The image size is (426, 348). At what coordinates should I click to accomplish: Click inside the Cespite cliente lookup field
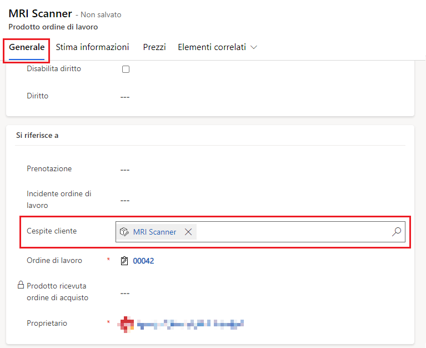click(260, 232)
